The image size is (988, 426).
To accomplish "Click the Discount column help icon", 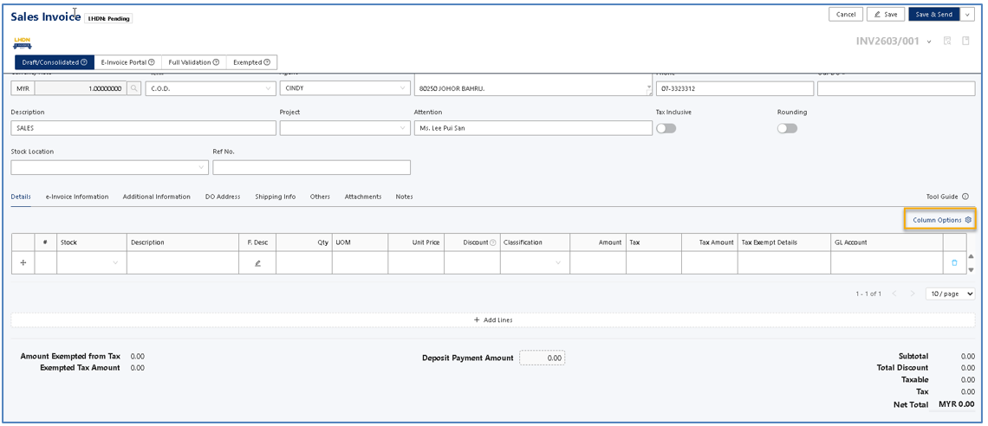I will click(x=493, y=242).
